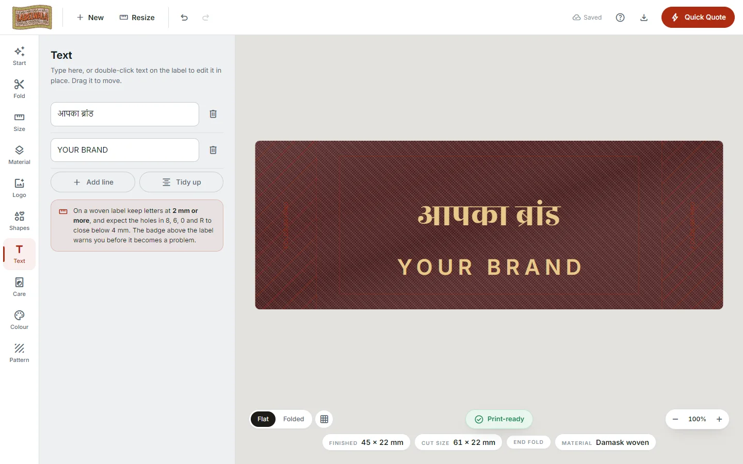Image resolution: width=743 pixels, height=464 pixels.
Task: Zoom out with the minus button
Action: tap(675, 419)
